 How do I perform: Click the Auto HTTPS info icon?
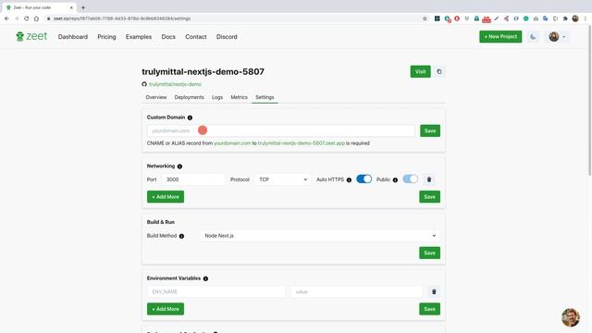(349, 180)
